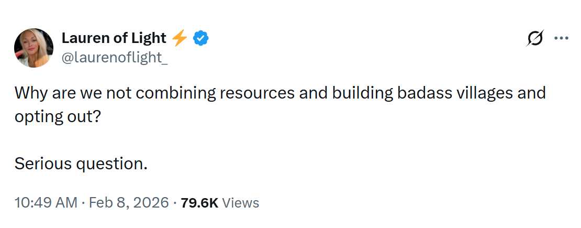Click the Views label

click(x=241, y=202)
